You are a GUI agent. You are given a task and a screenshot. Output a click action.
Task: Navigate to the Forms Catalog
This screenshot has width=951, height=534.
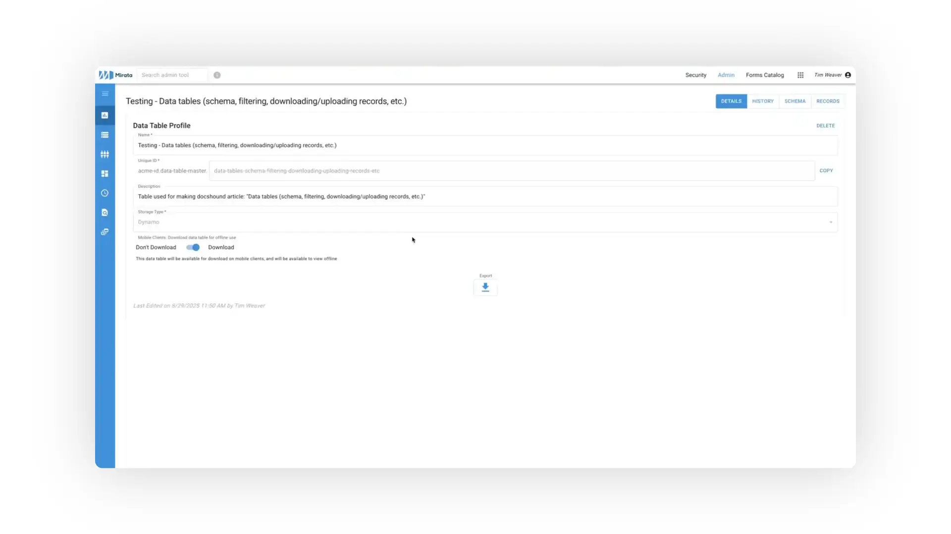point(764,75)
